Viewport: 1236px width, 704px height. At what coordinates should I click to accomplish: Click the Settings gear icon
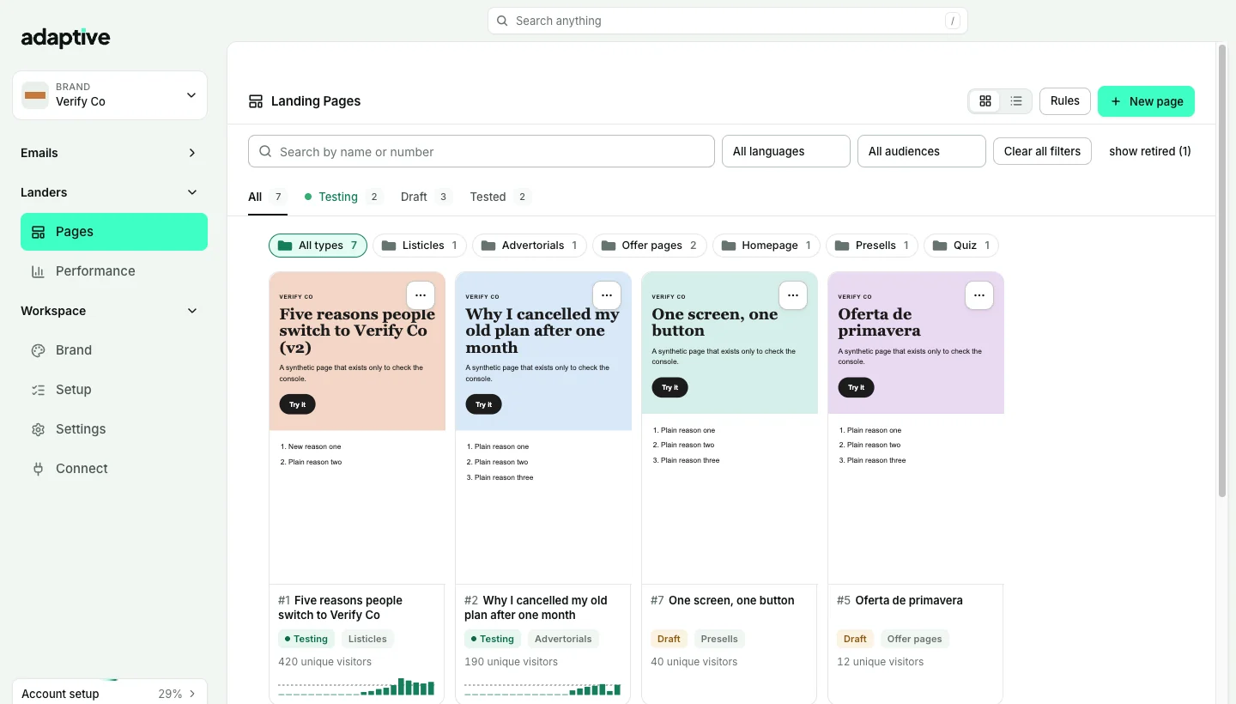click(x=38, y=429)
